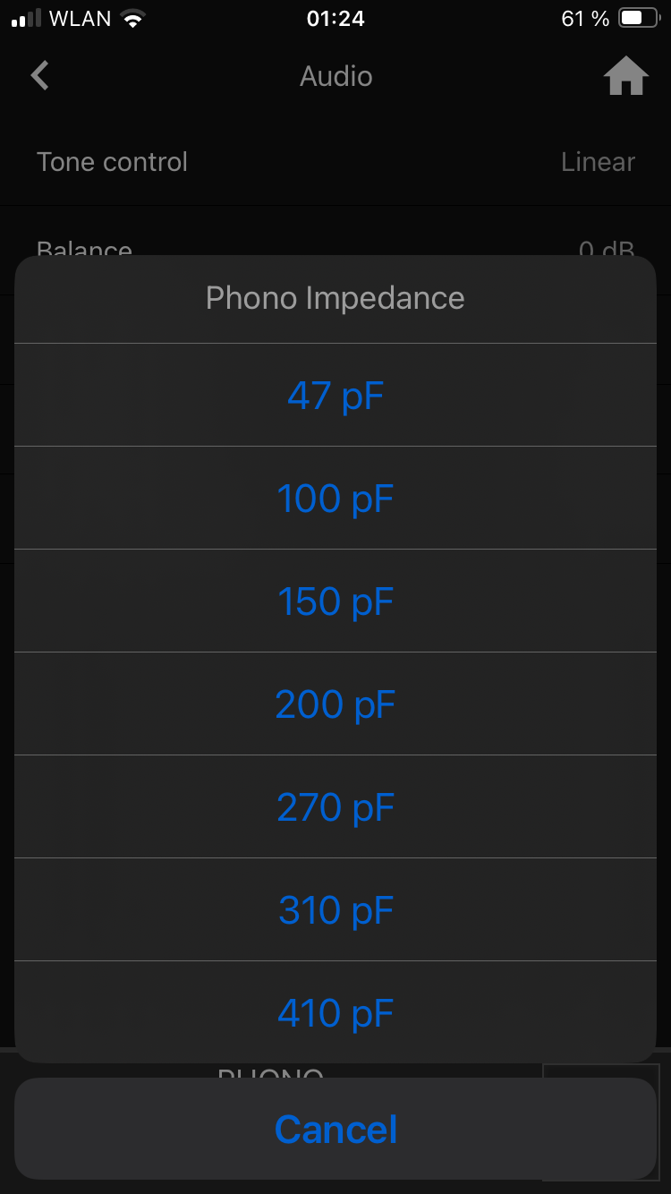Tap the Audio page title
The image size is (671, 1194).
pos(335,76)
